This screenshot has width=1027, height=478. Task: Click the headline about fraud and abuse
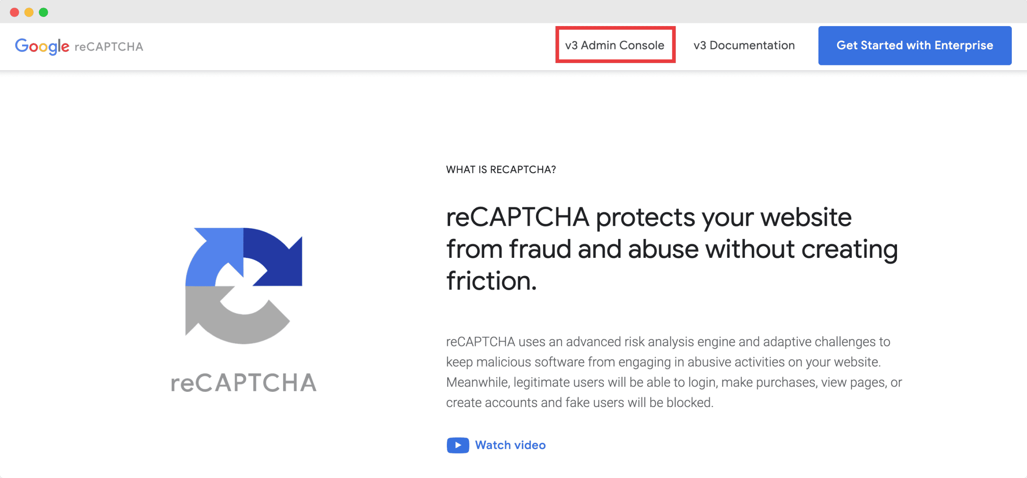[x=672, y=249]
